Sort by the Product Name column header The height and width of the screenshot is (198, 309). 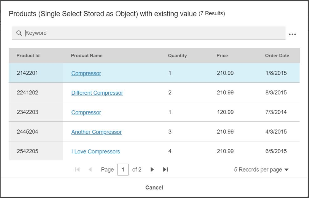pyautogui.click(x=86, y=55)
